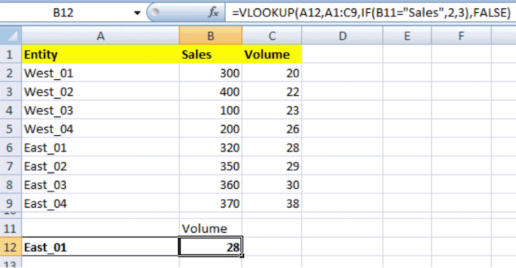
Task: Click the bold East_01 cell in row 12
Action: (100, 247)
